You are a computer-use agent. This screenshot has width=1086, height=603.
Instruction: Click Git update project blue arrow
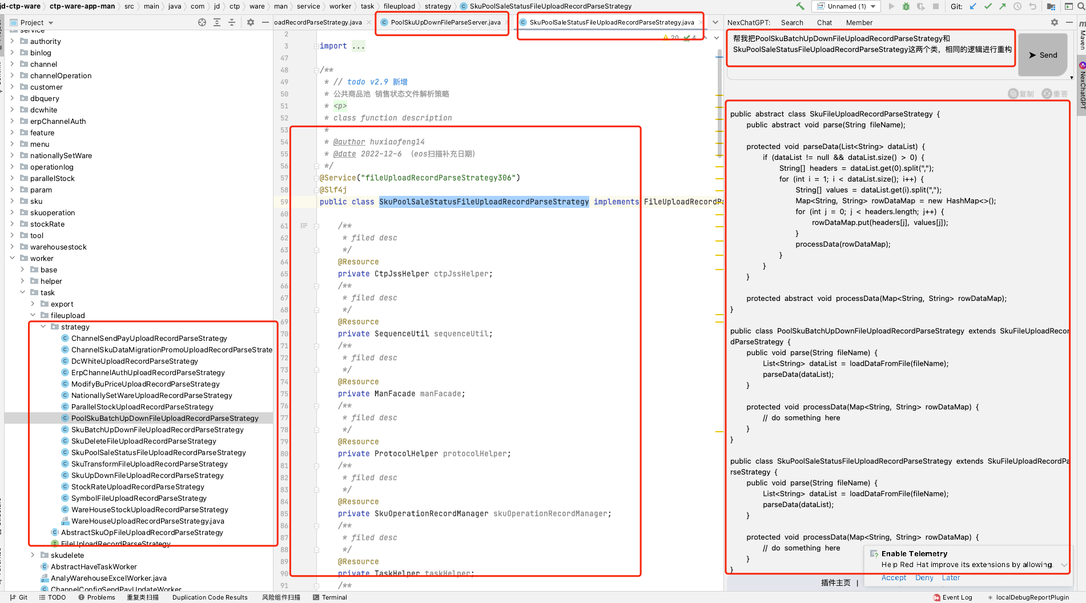tap(974, 6)
